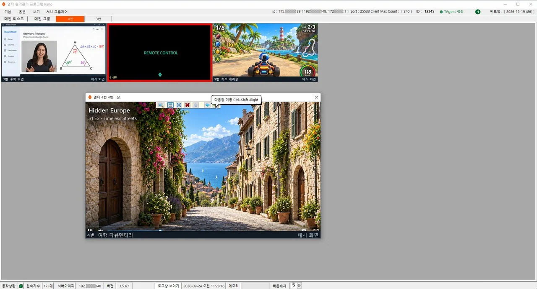
Task: Select the REMOTE CONTROL 4번 thumbnail
Action: pos(160,53)
